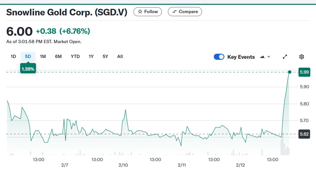Screen dimensions: 316x172
Task: Switch to 1M time range
Action: (43, 56)
